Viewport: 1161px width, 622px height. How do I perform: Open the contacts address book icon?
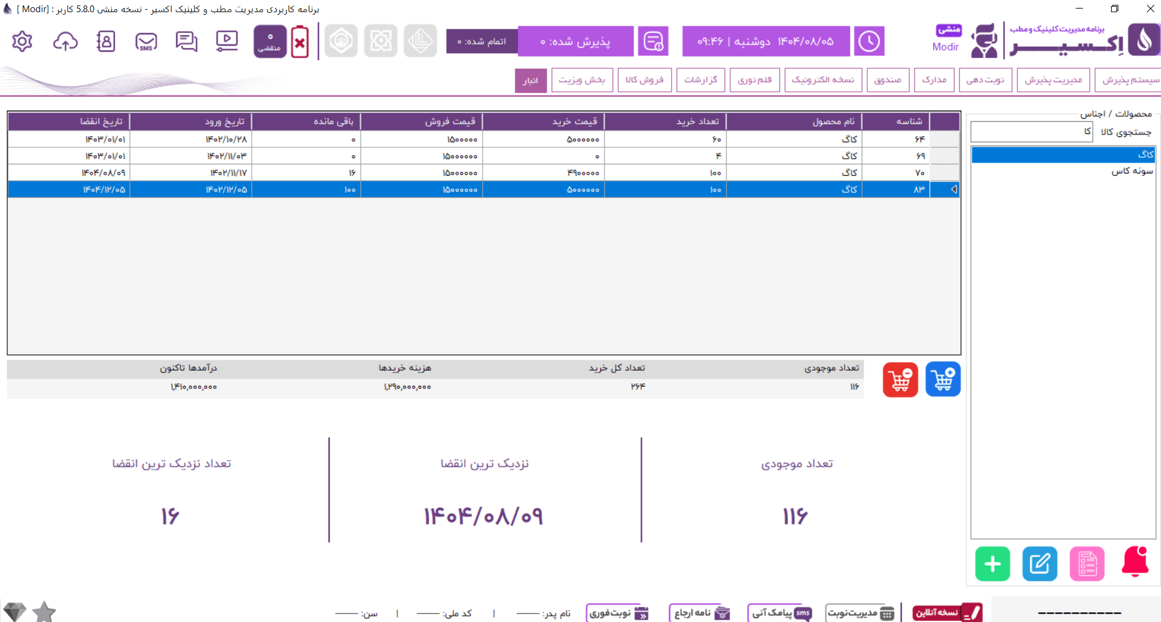[x=105, y=41]
